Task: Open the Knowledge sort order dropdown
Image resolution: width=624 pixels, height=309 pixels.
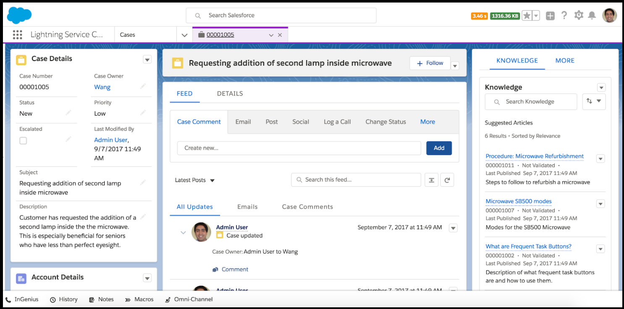Action: (594, 101)
